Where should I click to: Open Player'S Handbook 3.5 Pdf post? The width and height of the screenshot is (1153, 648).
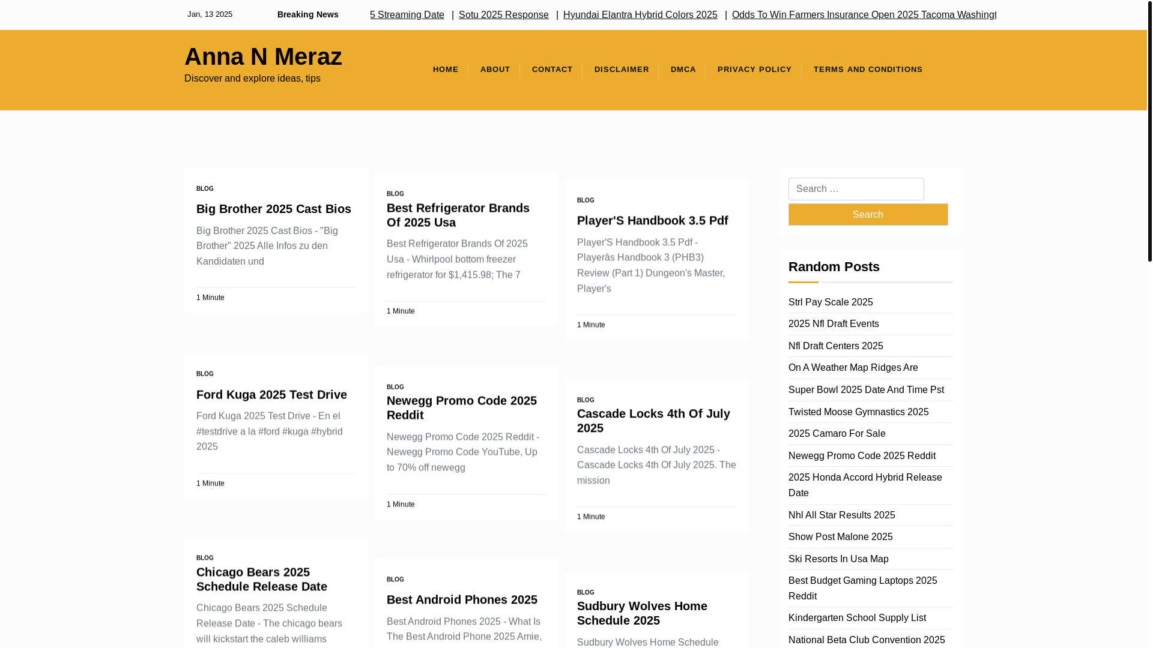click(653, 220)
